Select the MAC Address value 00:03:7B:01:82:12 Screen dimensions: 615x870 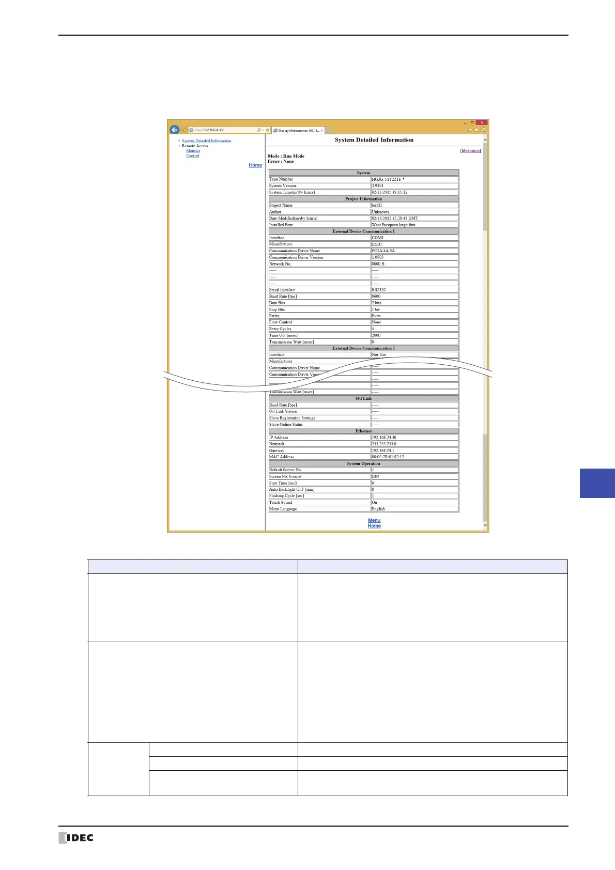pos(388,457)
